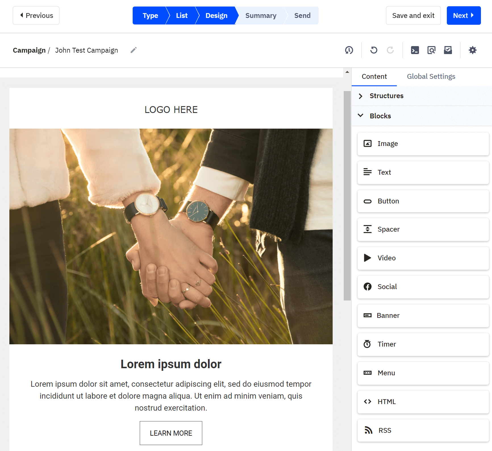Click the Timer block label
This screenshot has height=451, width=492.
387,344
